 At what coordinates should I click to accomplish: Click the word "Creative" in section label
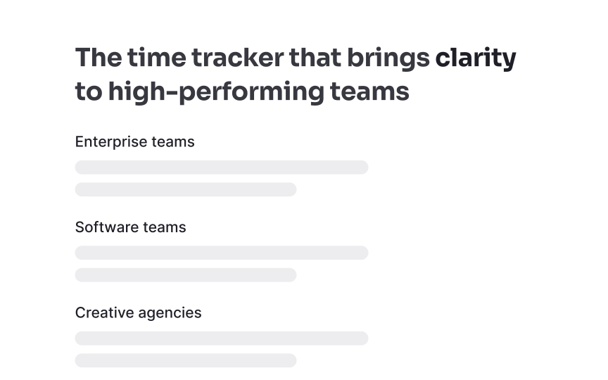pyautogui.click(x=103, y=312)
